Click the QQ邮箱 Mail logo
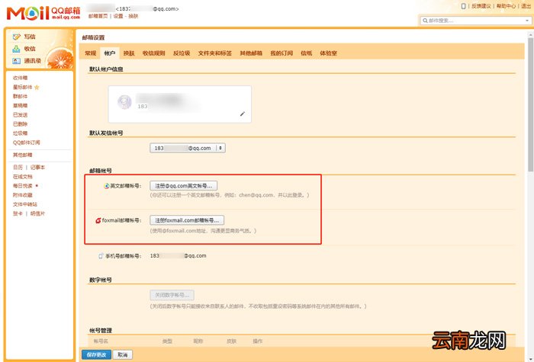The image size is (534, 362). point(43,13)
